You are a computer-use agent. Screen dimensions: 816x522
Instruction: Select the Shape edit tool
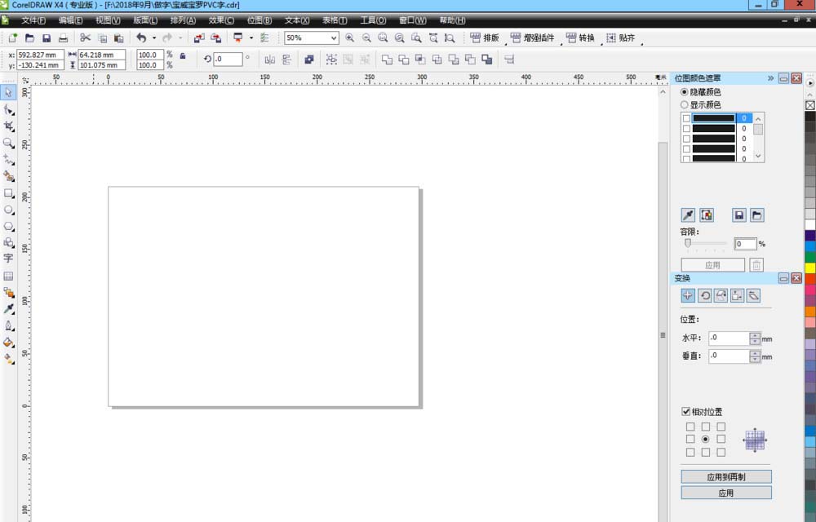tap(8, 110)
